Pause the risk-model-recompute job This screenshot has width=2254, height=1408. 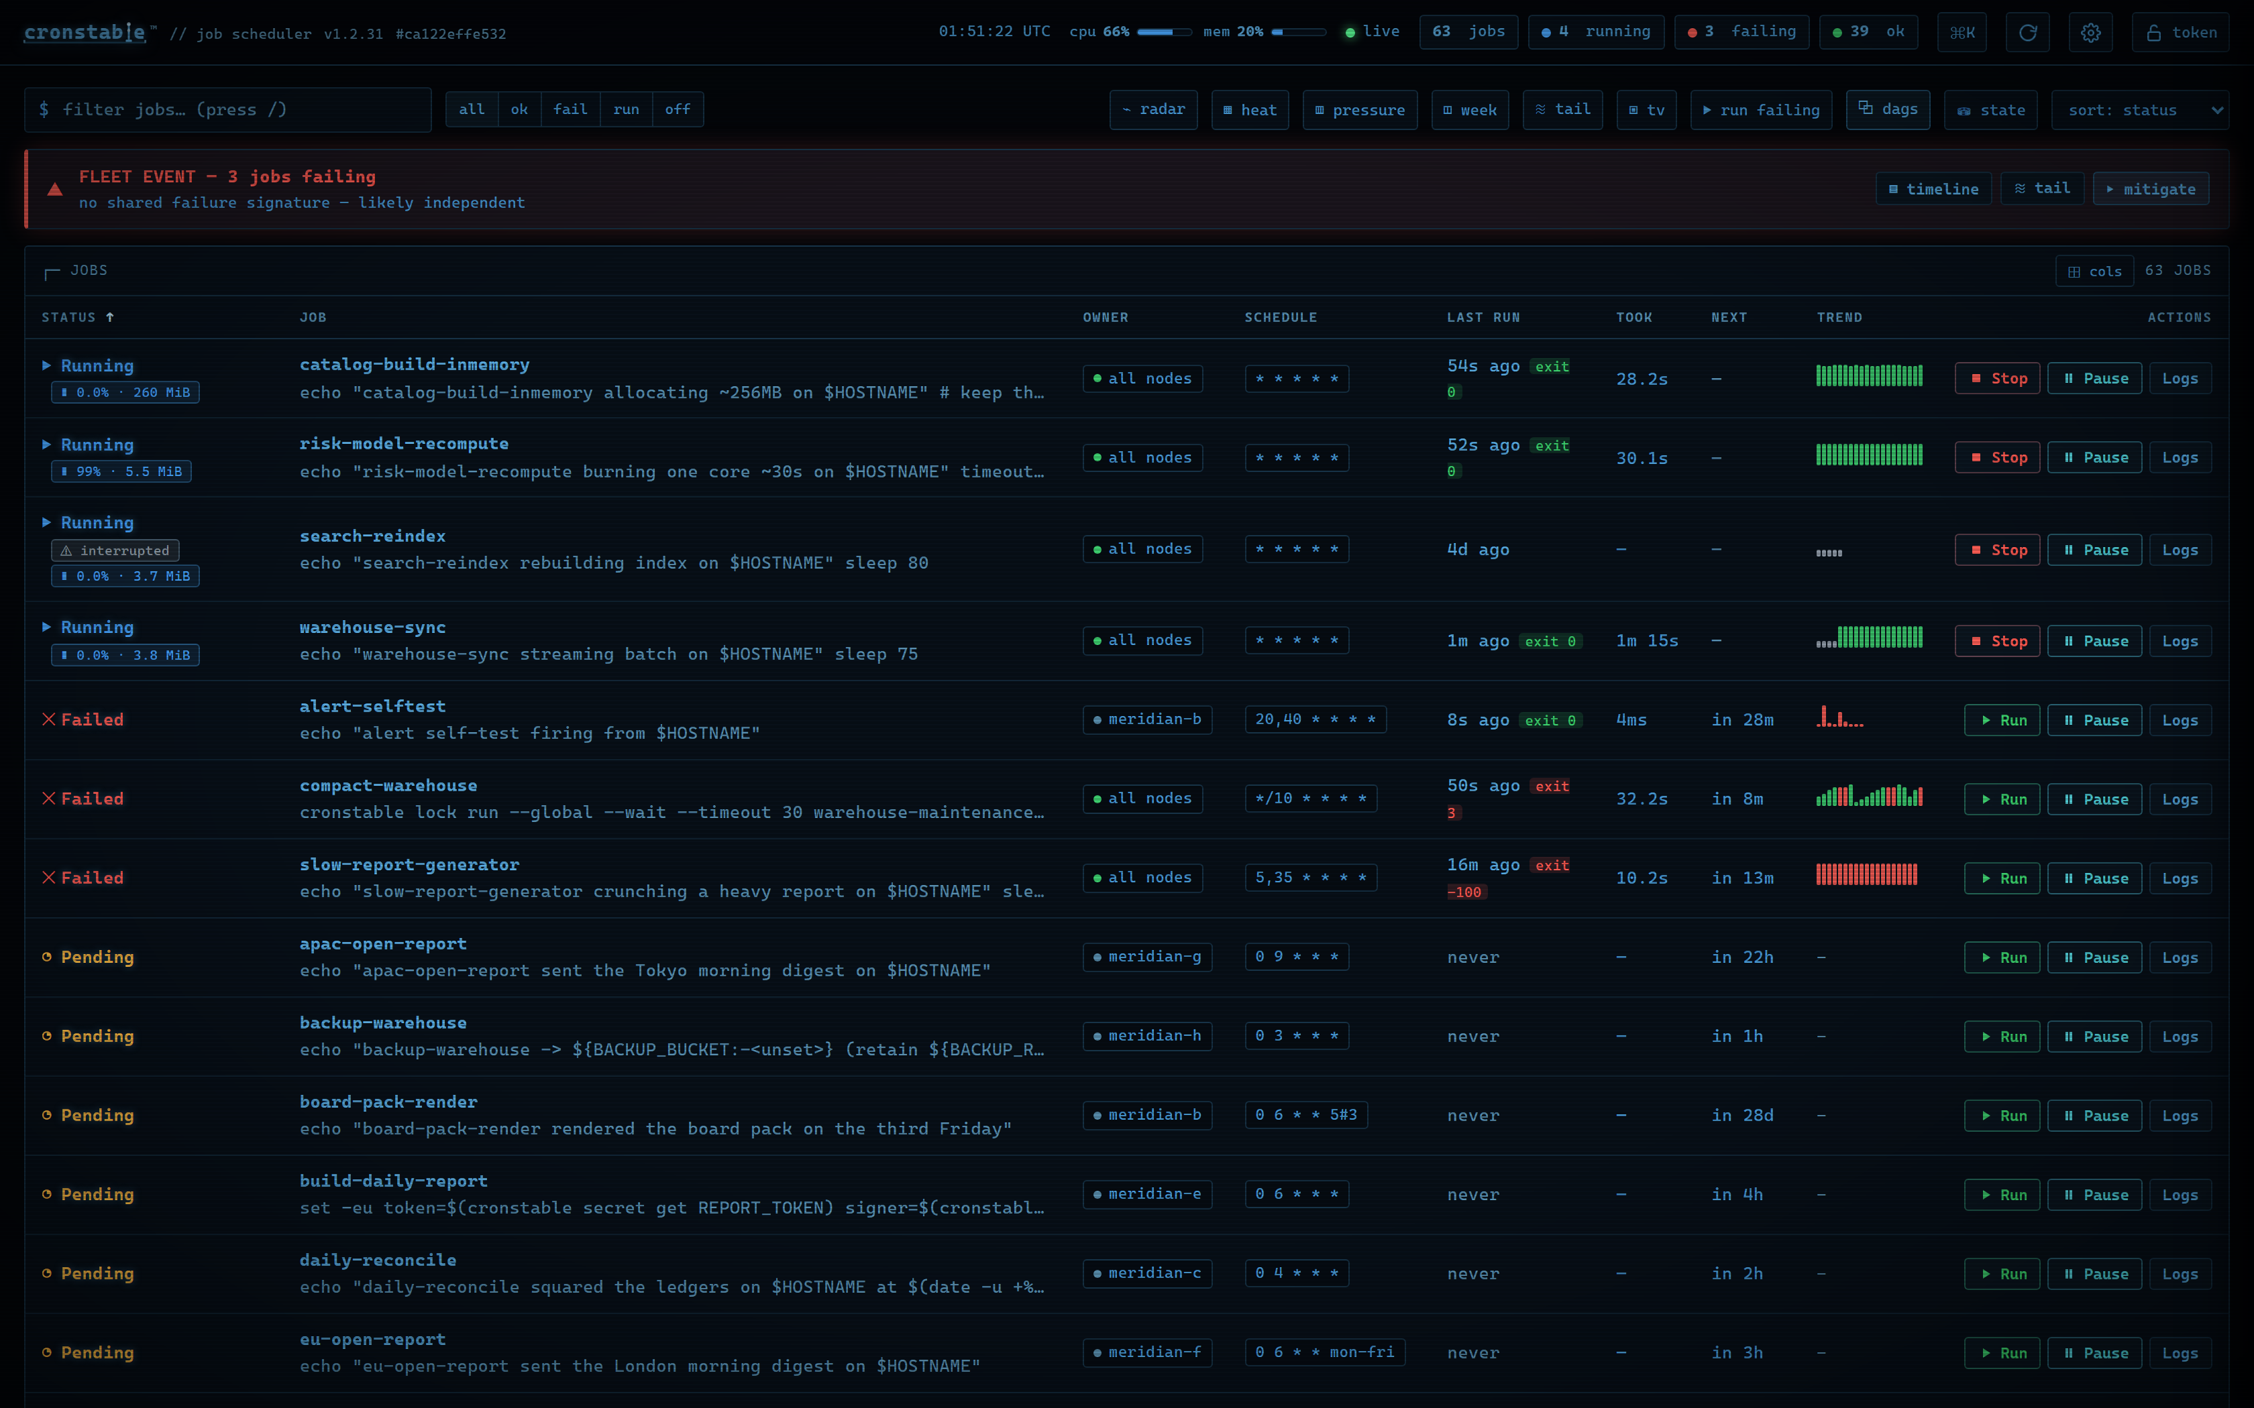pyautogui.click(x=2095, y=458)
